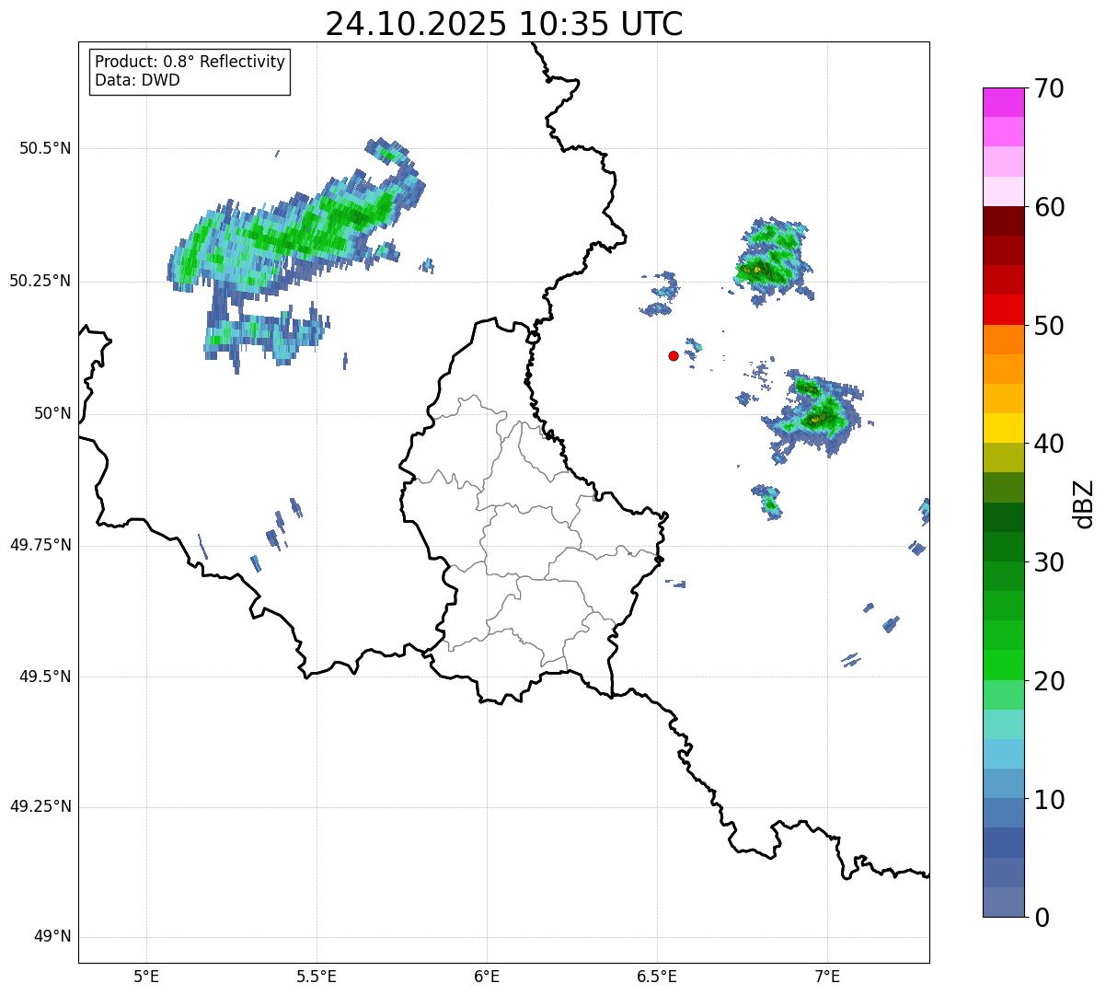
Task: Click the "Data: DWD" text
Action: (138, 80)
